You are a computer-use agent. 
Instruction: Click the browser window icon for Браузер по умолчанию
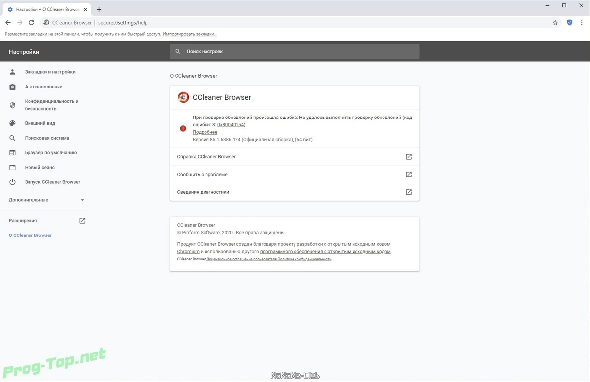point(13,153)
